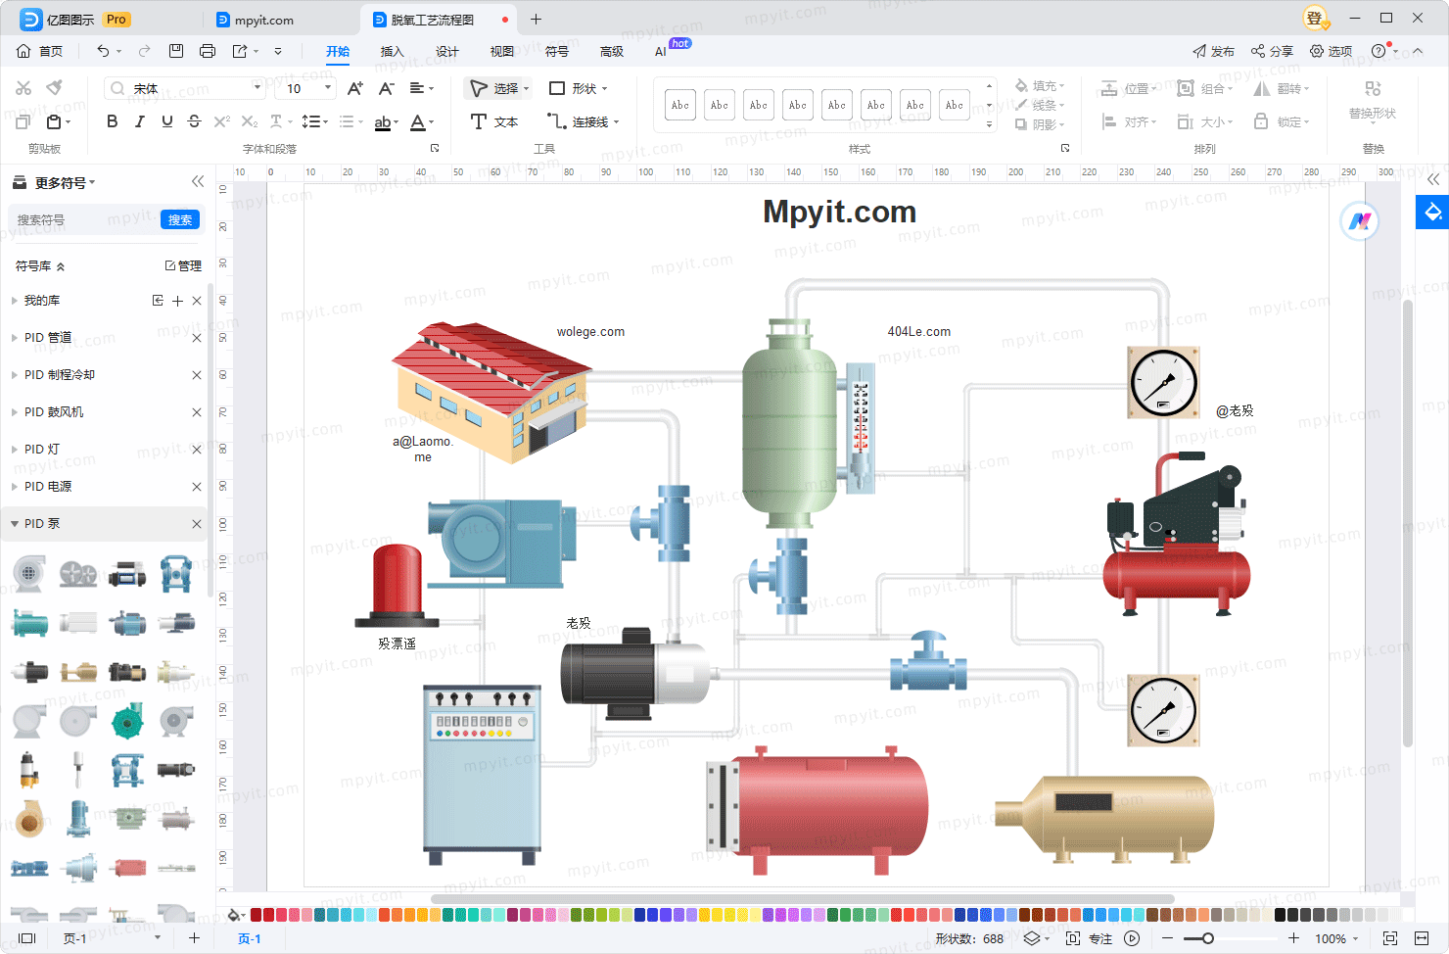Viewport: 1449px width, 954px height.
Task: Switch to the Design (设计) ribbon tab
Action: coord(447,51)
